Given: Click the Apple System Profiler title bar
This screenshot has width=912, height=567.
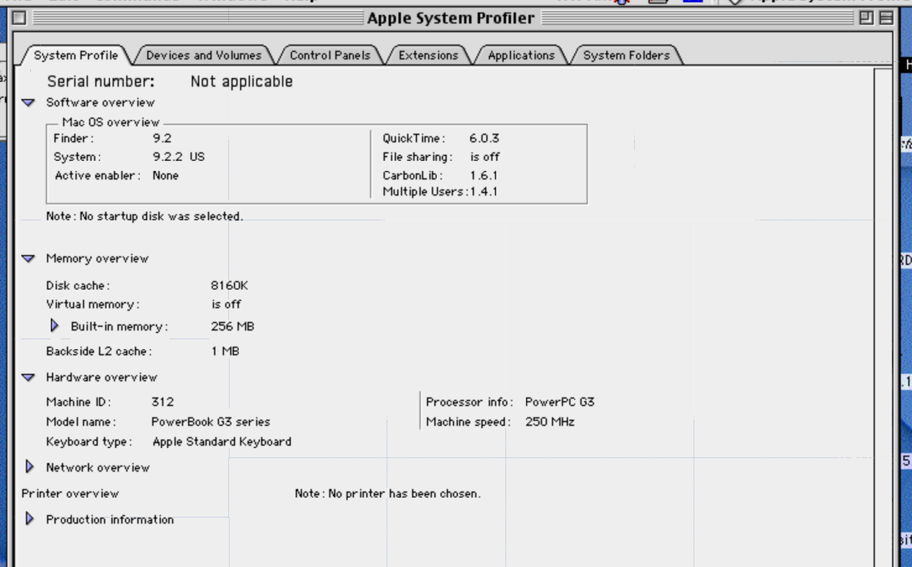Looking at the screenshot, I should (451, 18).
